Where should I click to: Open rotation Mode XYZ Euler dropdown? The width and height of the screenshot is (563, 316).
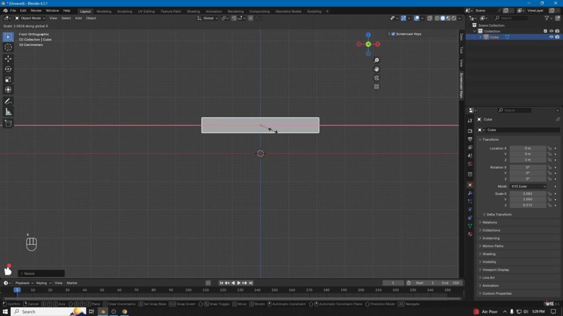[528, 187]
